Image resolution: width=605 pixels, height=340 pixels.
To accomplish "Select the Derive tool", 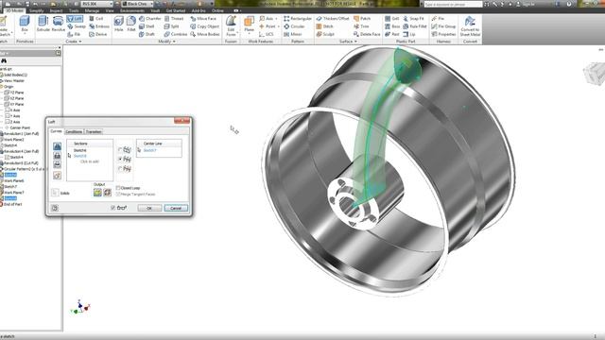I will tap(98, 34).
